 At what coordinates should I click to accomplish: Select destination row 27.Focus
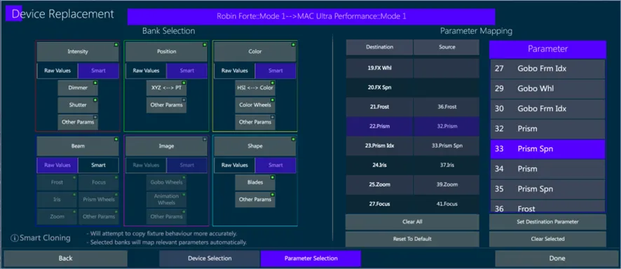point(379,204)
